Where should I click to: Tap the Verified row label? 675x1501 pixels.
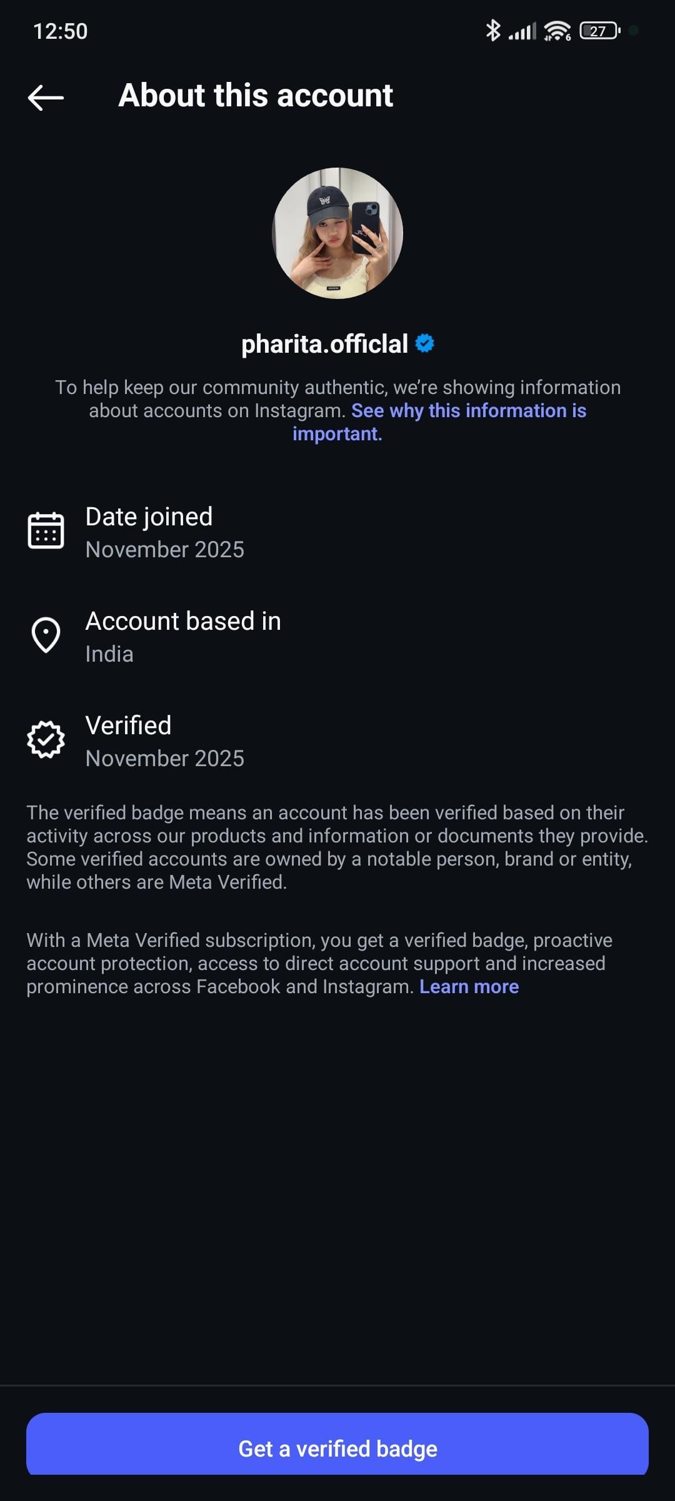pos(128,725)
